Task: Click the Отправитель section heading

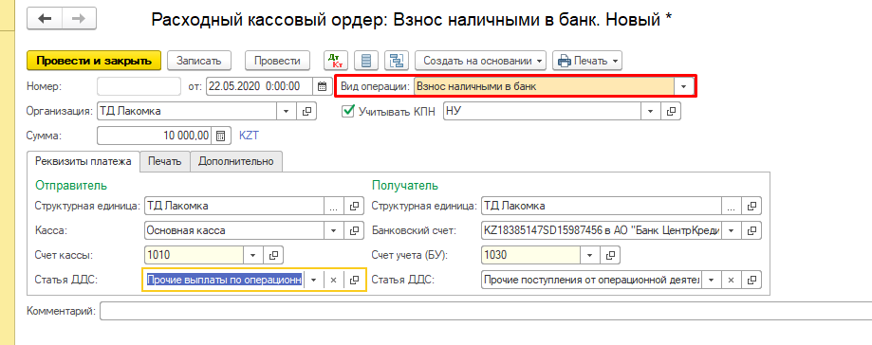Action: 71,186
